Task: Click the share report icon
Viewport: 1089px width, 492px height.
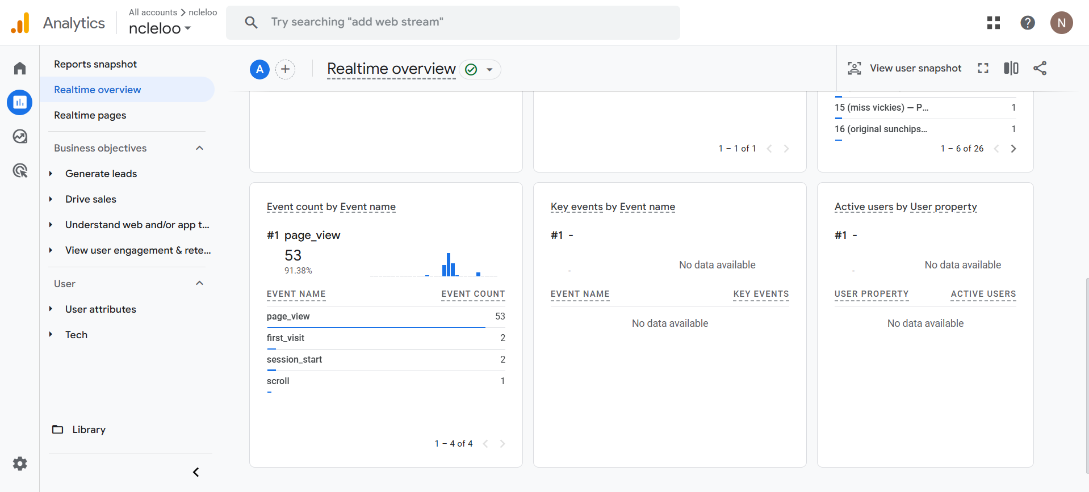Action: (1040, 69)
